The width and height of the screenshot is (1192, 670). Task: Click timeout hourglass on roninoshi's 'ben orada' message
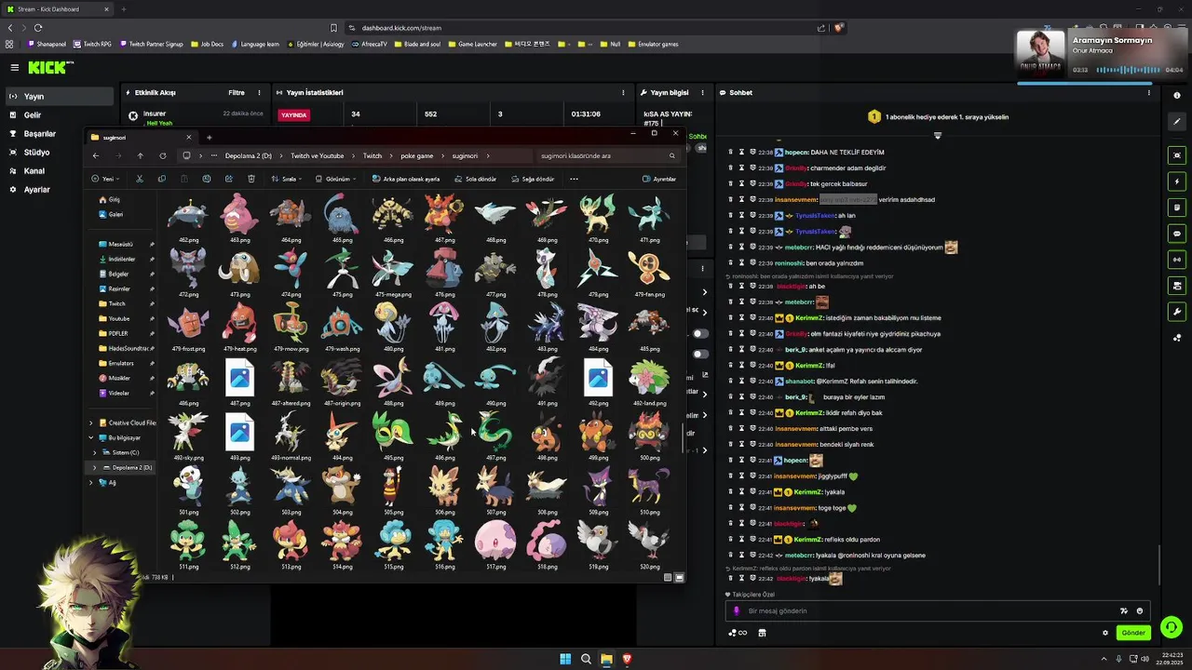[x=741, y=262]
